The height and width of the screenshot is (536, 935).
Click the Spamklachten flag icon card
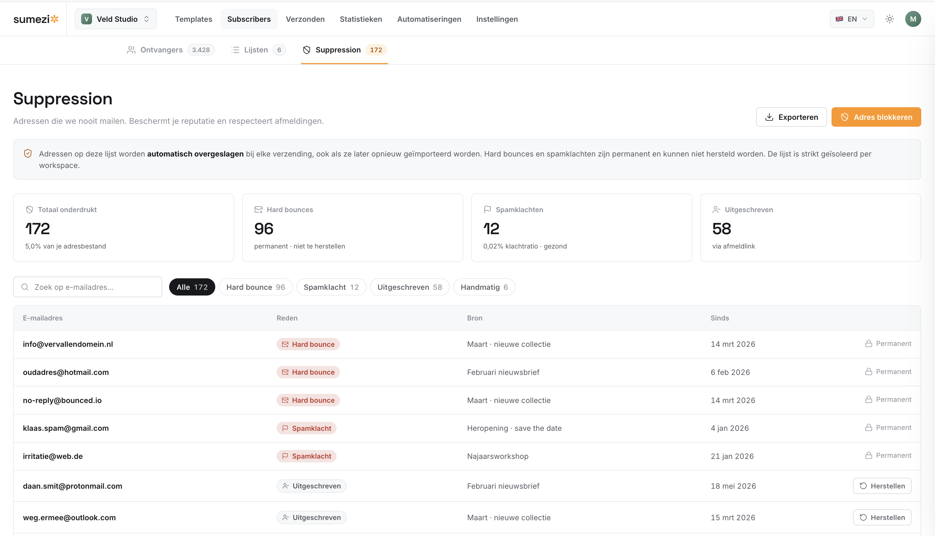pyautogui.click(x=487, y=210)
